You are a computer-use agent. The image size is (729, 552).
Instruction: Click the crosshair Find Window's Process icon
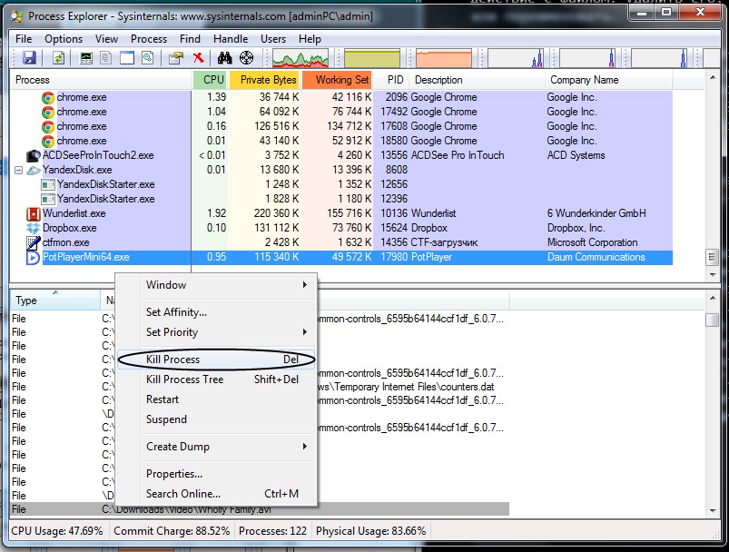tap(246, 58)
